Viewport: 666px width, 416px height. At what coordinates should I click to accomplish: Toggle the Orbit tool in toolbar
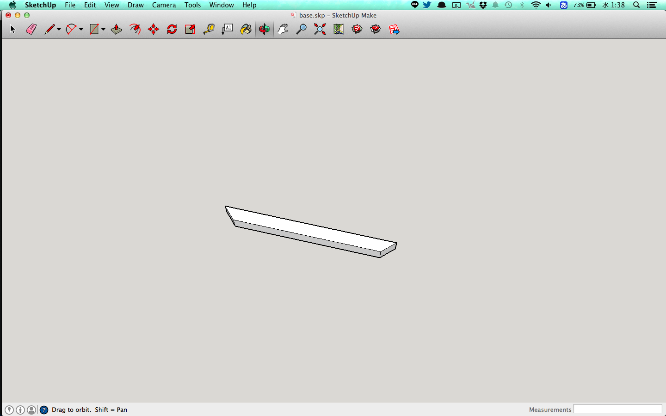264,30
